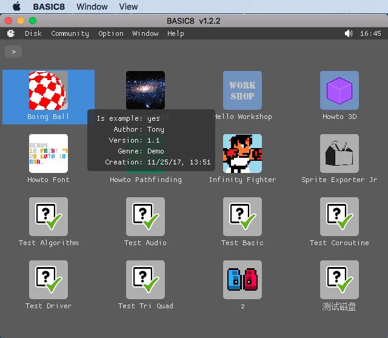Screen dimensions: 388x338
Task: Click the 16:45 clock display
Action: (x=370, y=33)
